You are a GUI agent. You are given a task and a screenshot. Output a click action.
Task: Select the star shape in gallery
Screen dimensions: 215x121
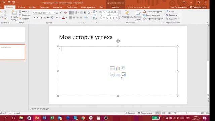pos(117,18)
